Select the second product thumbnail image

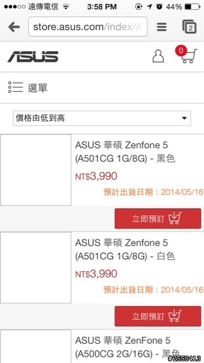(36, 268)
